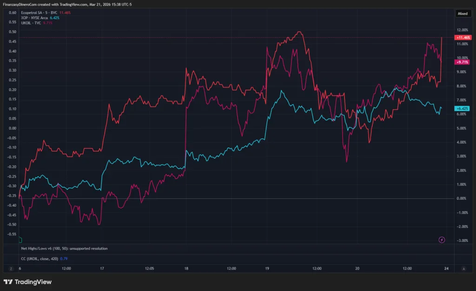Click the pink lightning bolt icon
The height and width of the screenshot is (291, 476).
click(x=442, y=239)
